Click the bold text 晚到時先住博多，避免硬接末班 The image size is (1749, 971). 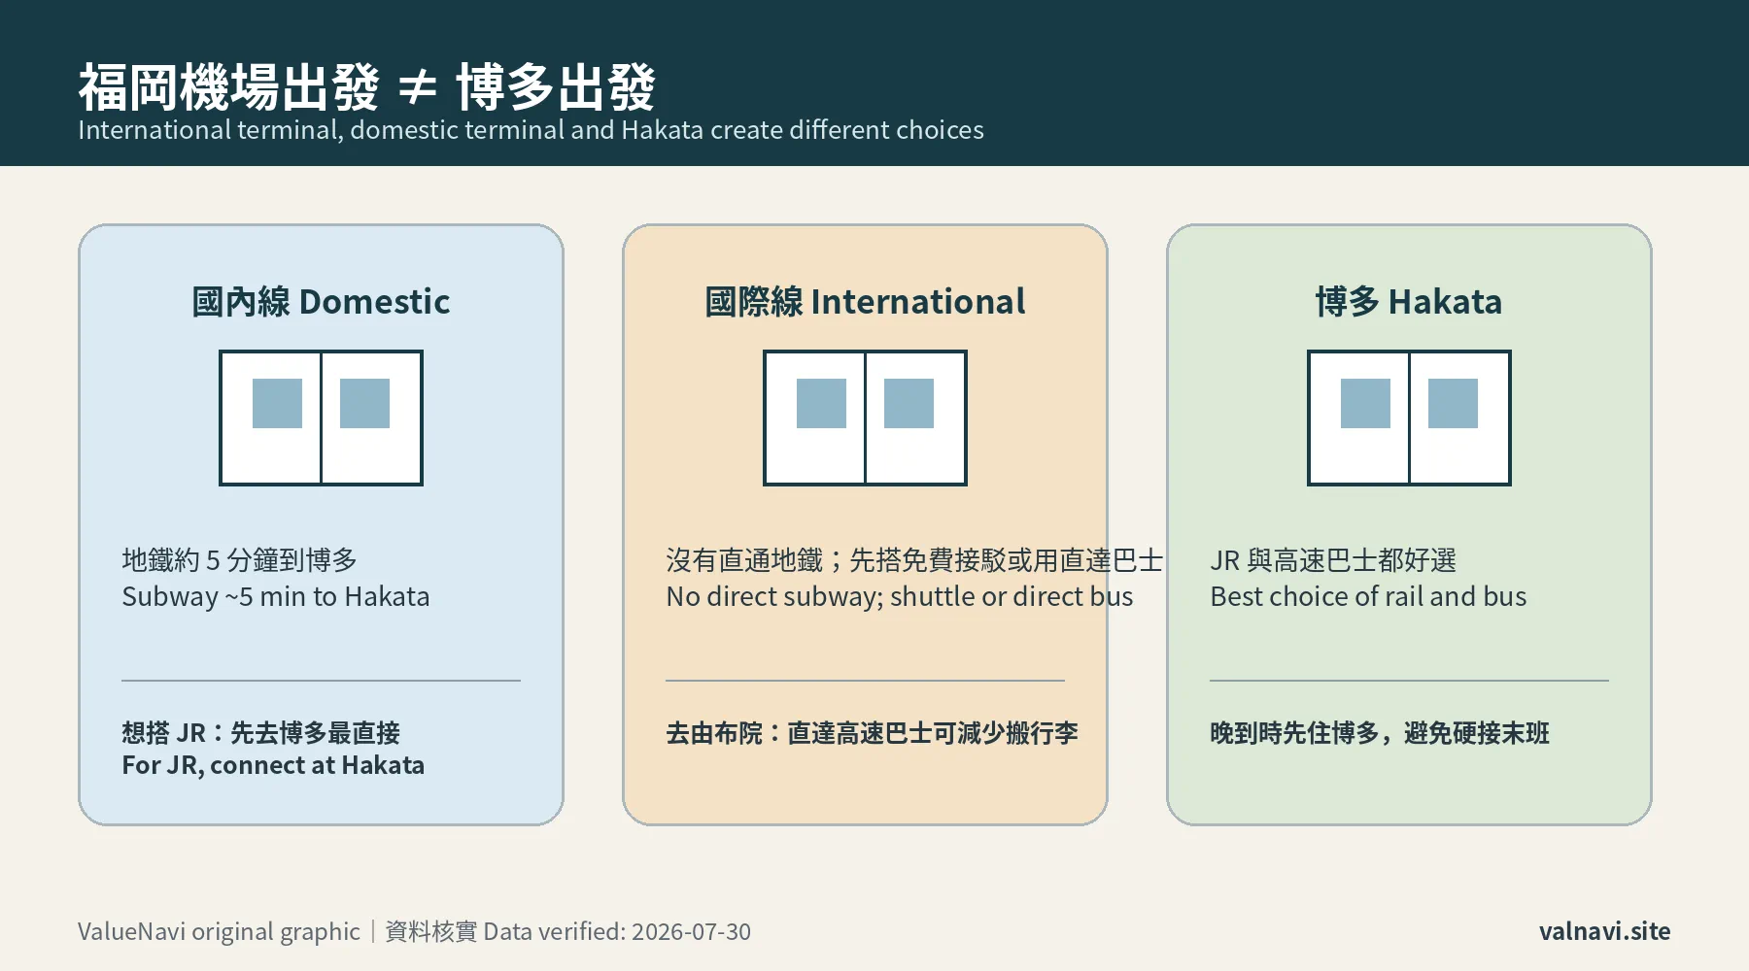pos(1380,733)
